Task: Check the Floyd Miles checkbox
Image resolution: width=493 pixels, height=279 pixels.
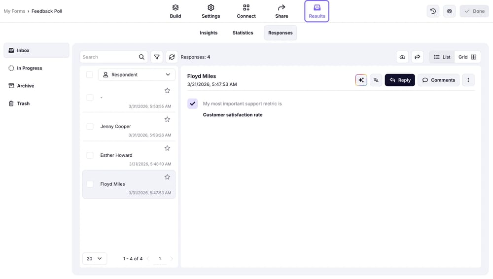Action: pyautogui.click(x=90, y=184)
